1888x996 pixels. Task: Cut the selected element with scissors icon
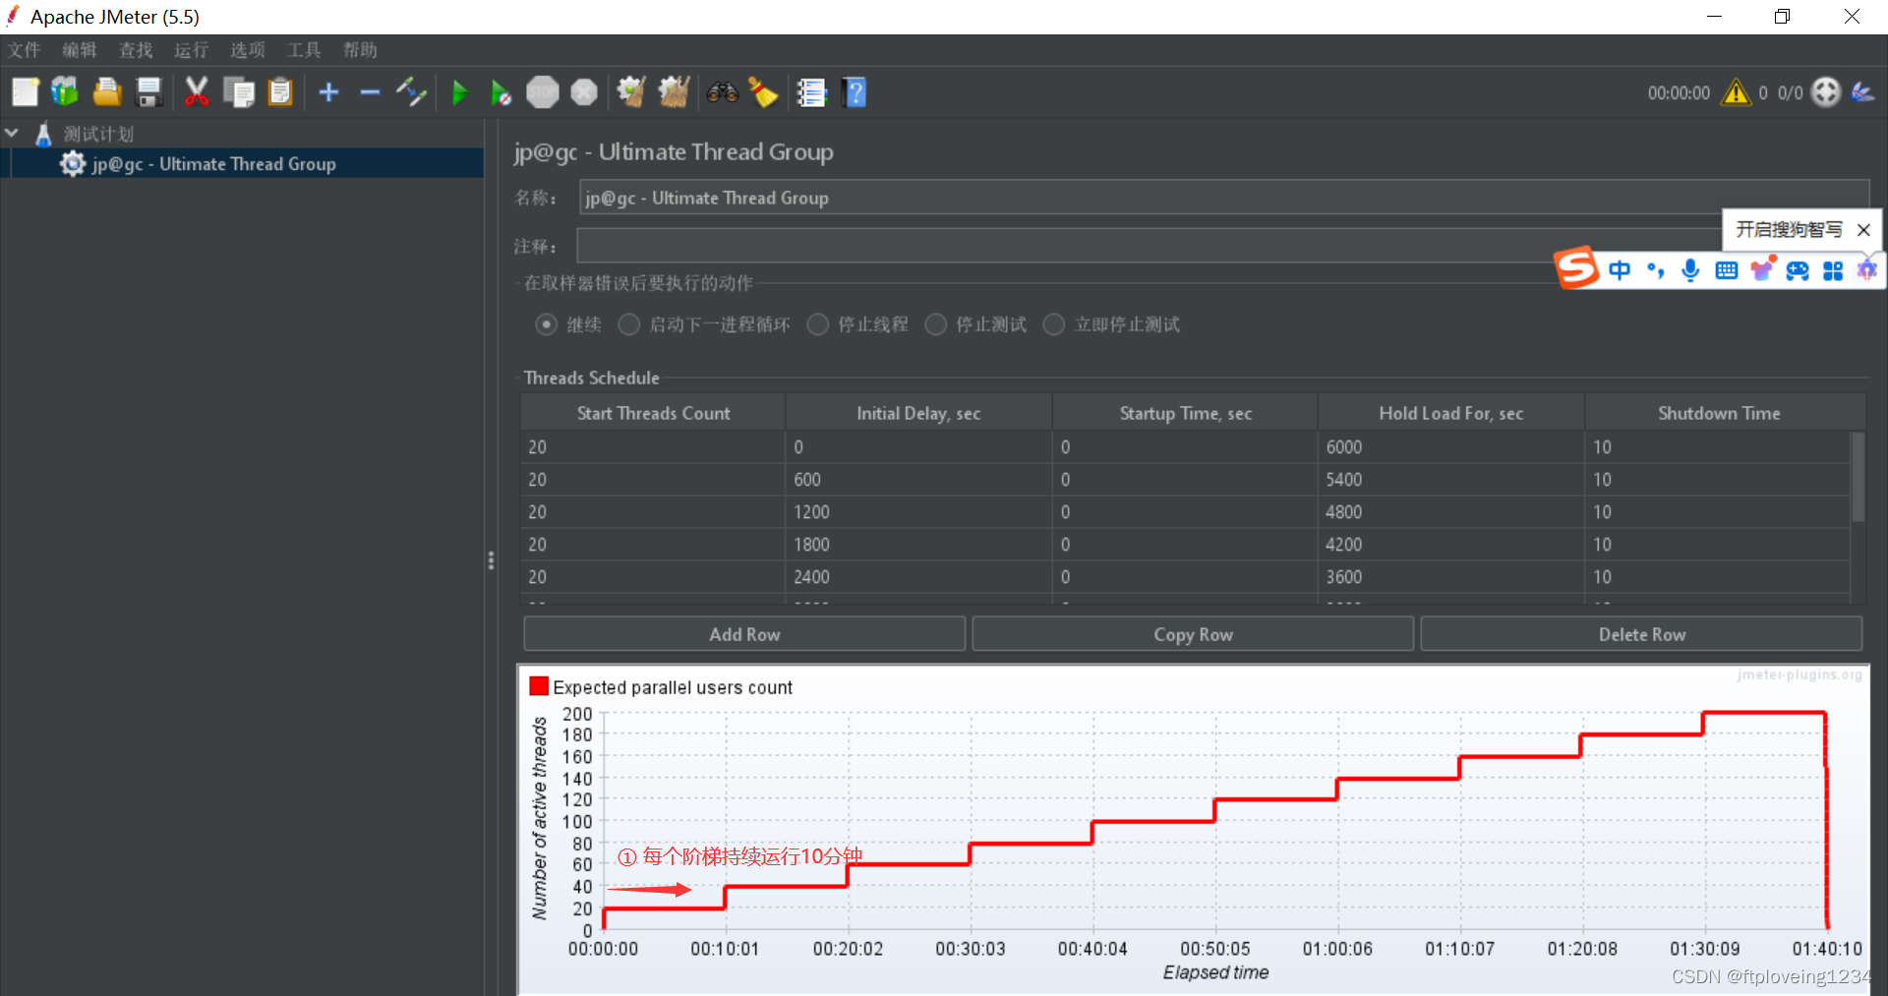pyautogui.click(x=197, y=92)
